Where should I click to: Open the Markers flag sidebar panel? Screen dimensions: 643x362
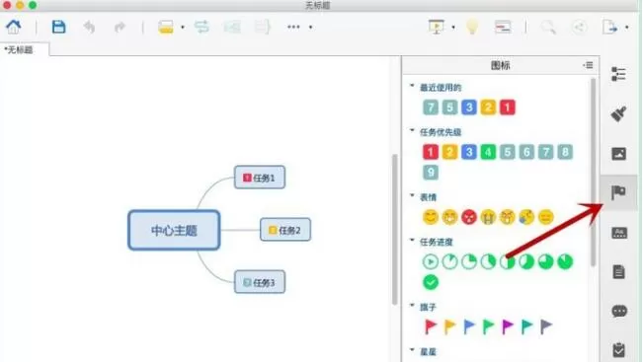pos(618,192)
